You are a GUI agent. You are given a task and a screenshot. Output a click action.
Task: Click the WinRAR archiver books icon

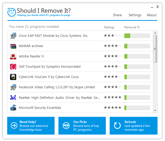point(13,46)
